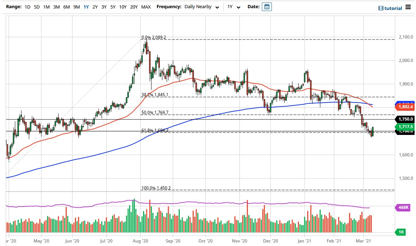Open the tutorial link
The width and height of the screenshot is (416, 246).
pyautogui.click(x=393, y=8)
